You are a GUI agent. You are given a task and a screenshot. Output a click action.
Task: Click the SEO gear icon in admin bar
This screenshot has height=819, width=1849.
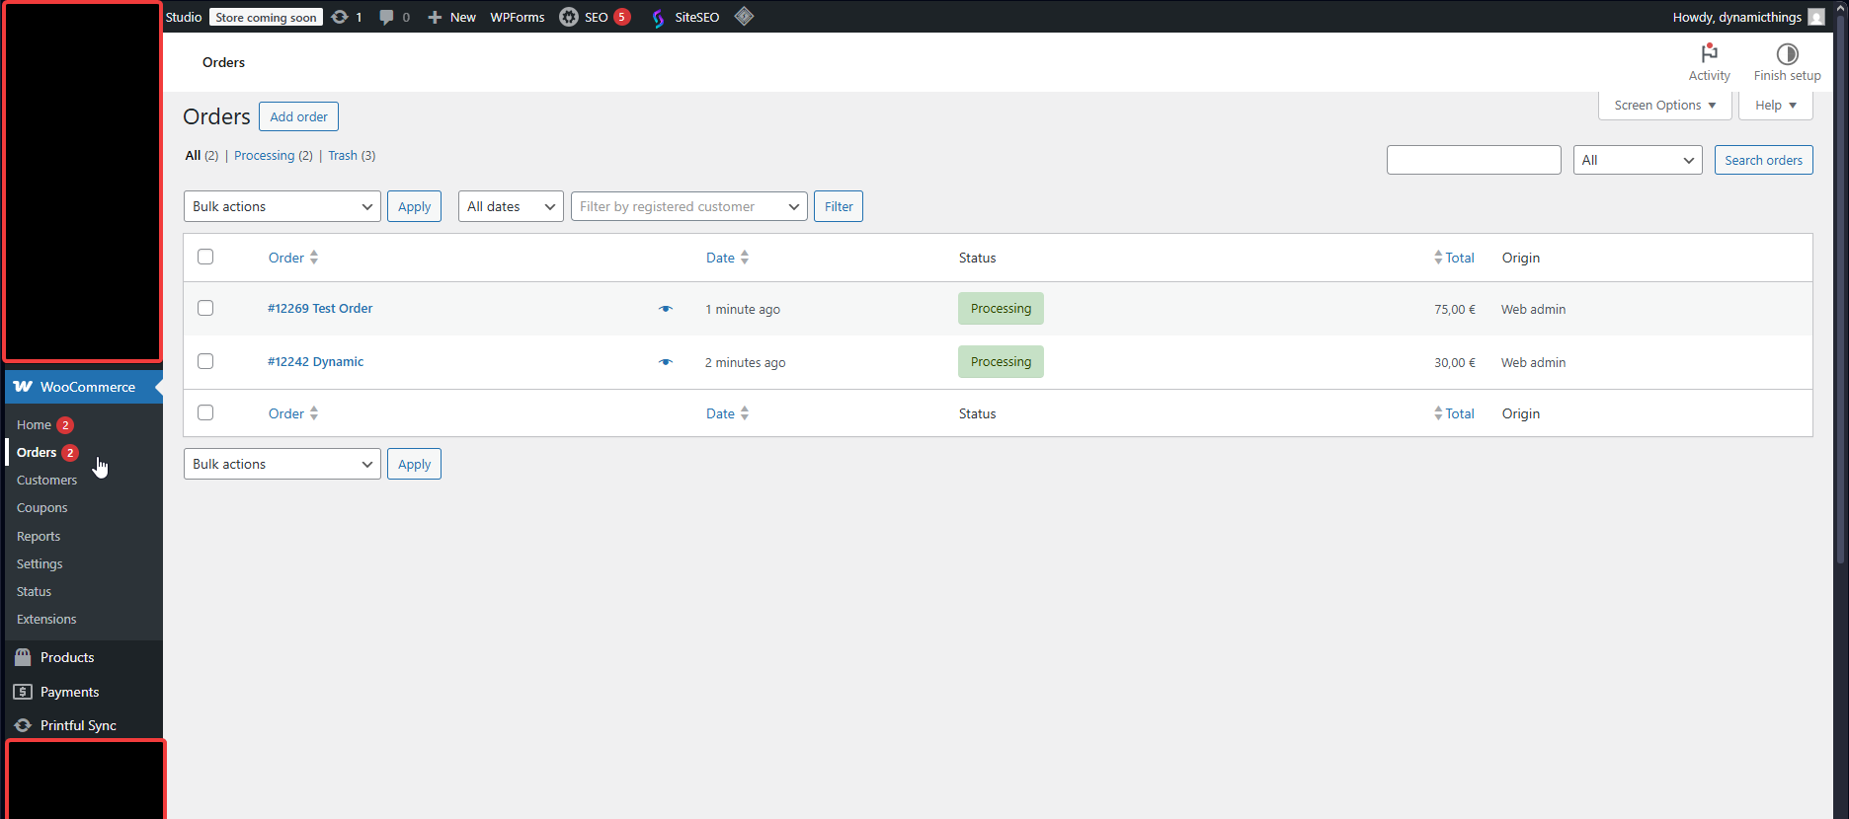click(569, 17)
